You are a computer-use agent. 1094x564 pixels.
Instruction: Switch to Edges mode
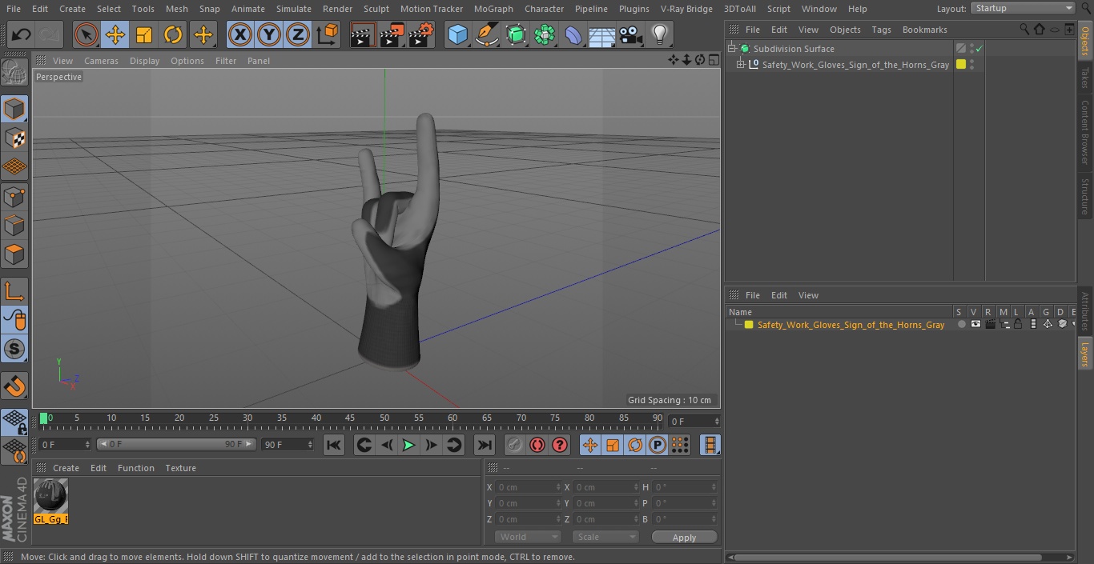(14, 225)
